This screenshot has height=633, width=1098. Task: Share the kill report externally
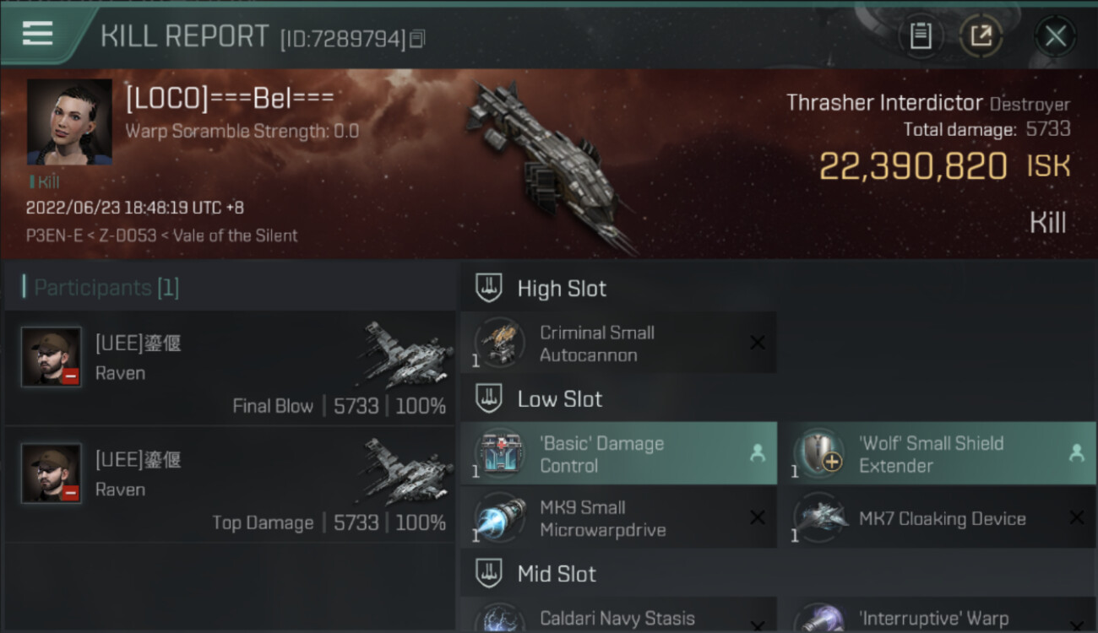coord(981,35)
